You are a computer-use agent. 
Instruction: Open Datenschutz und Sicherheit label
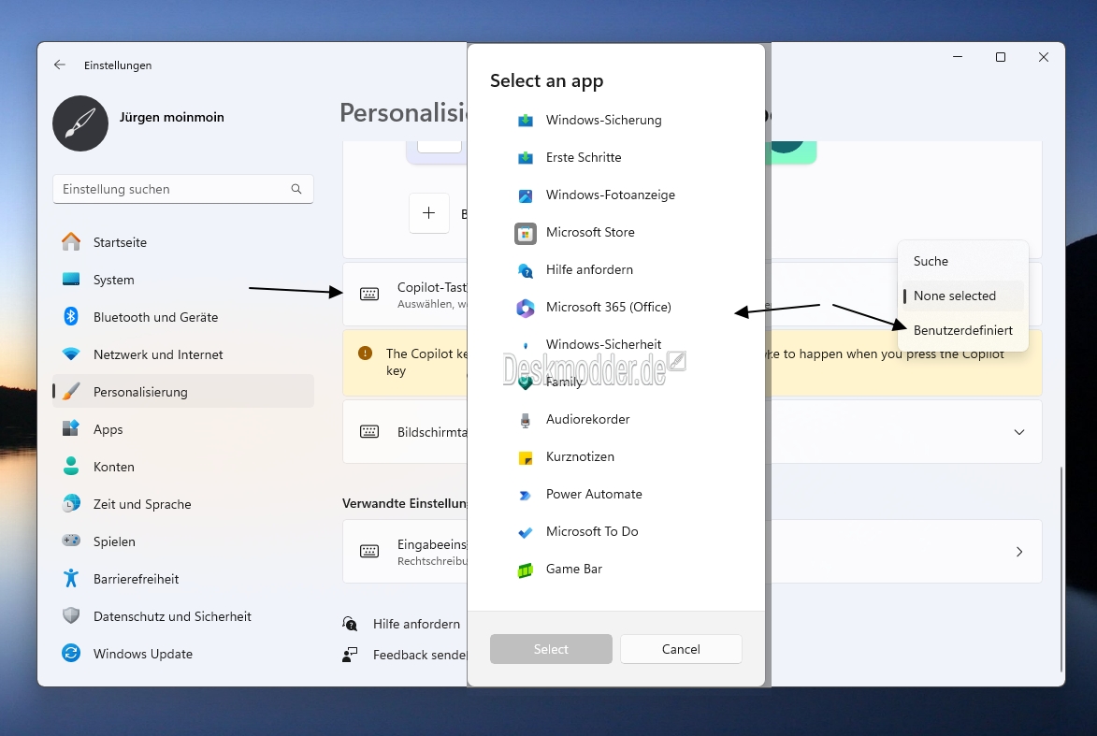pos(172,616)
